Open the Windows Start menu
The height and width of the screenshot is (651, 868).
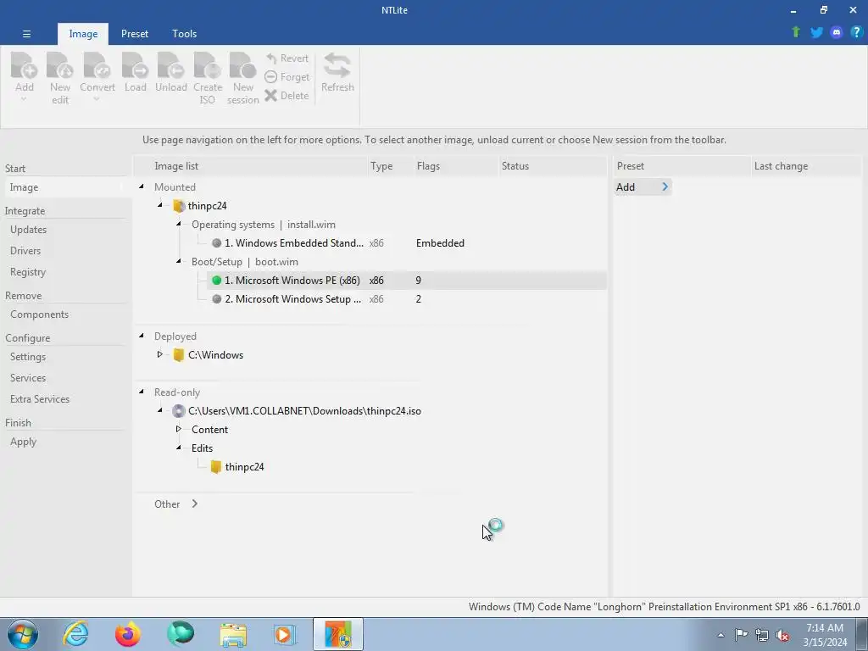coord(23,634)
